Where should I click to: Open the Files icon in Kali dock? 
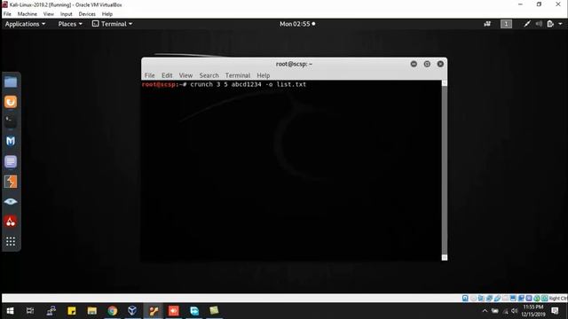tap(11, 82)
